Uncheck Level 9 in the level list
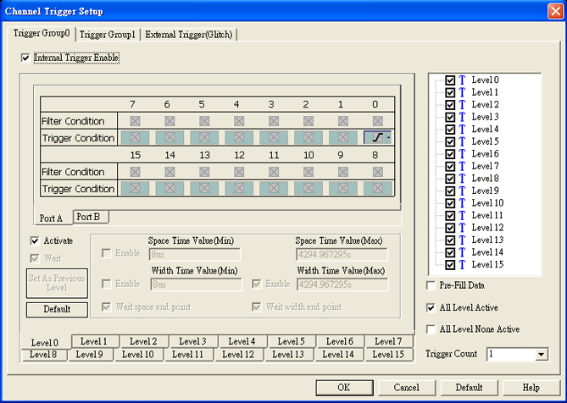The height and width of the screenshot is (403, 567). pos(450,191)
